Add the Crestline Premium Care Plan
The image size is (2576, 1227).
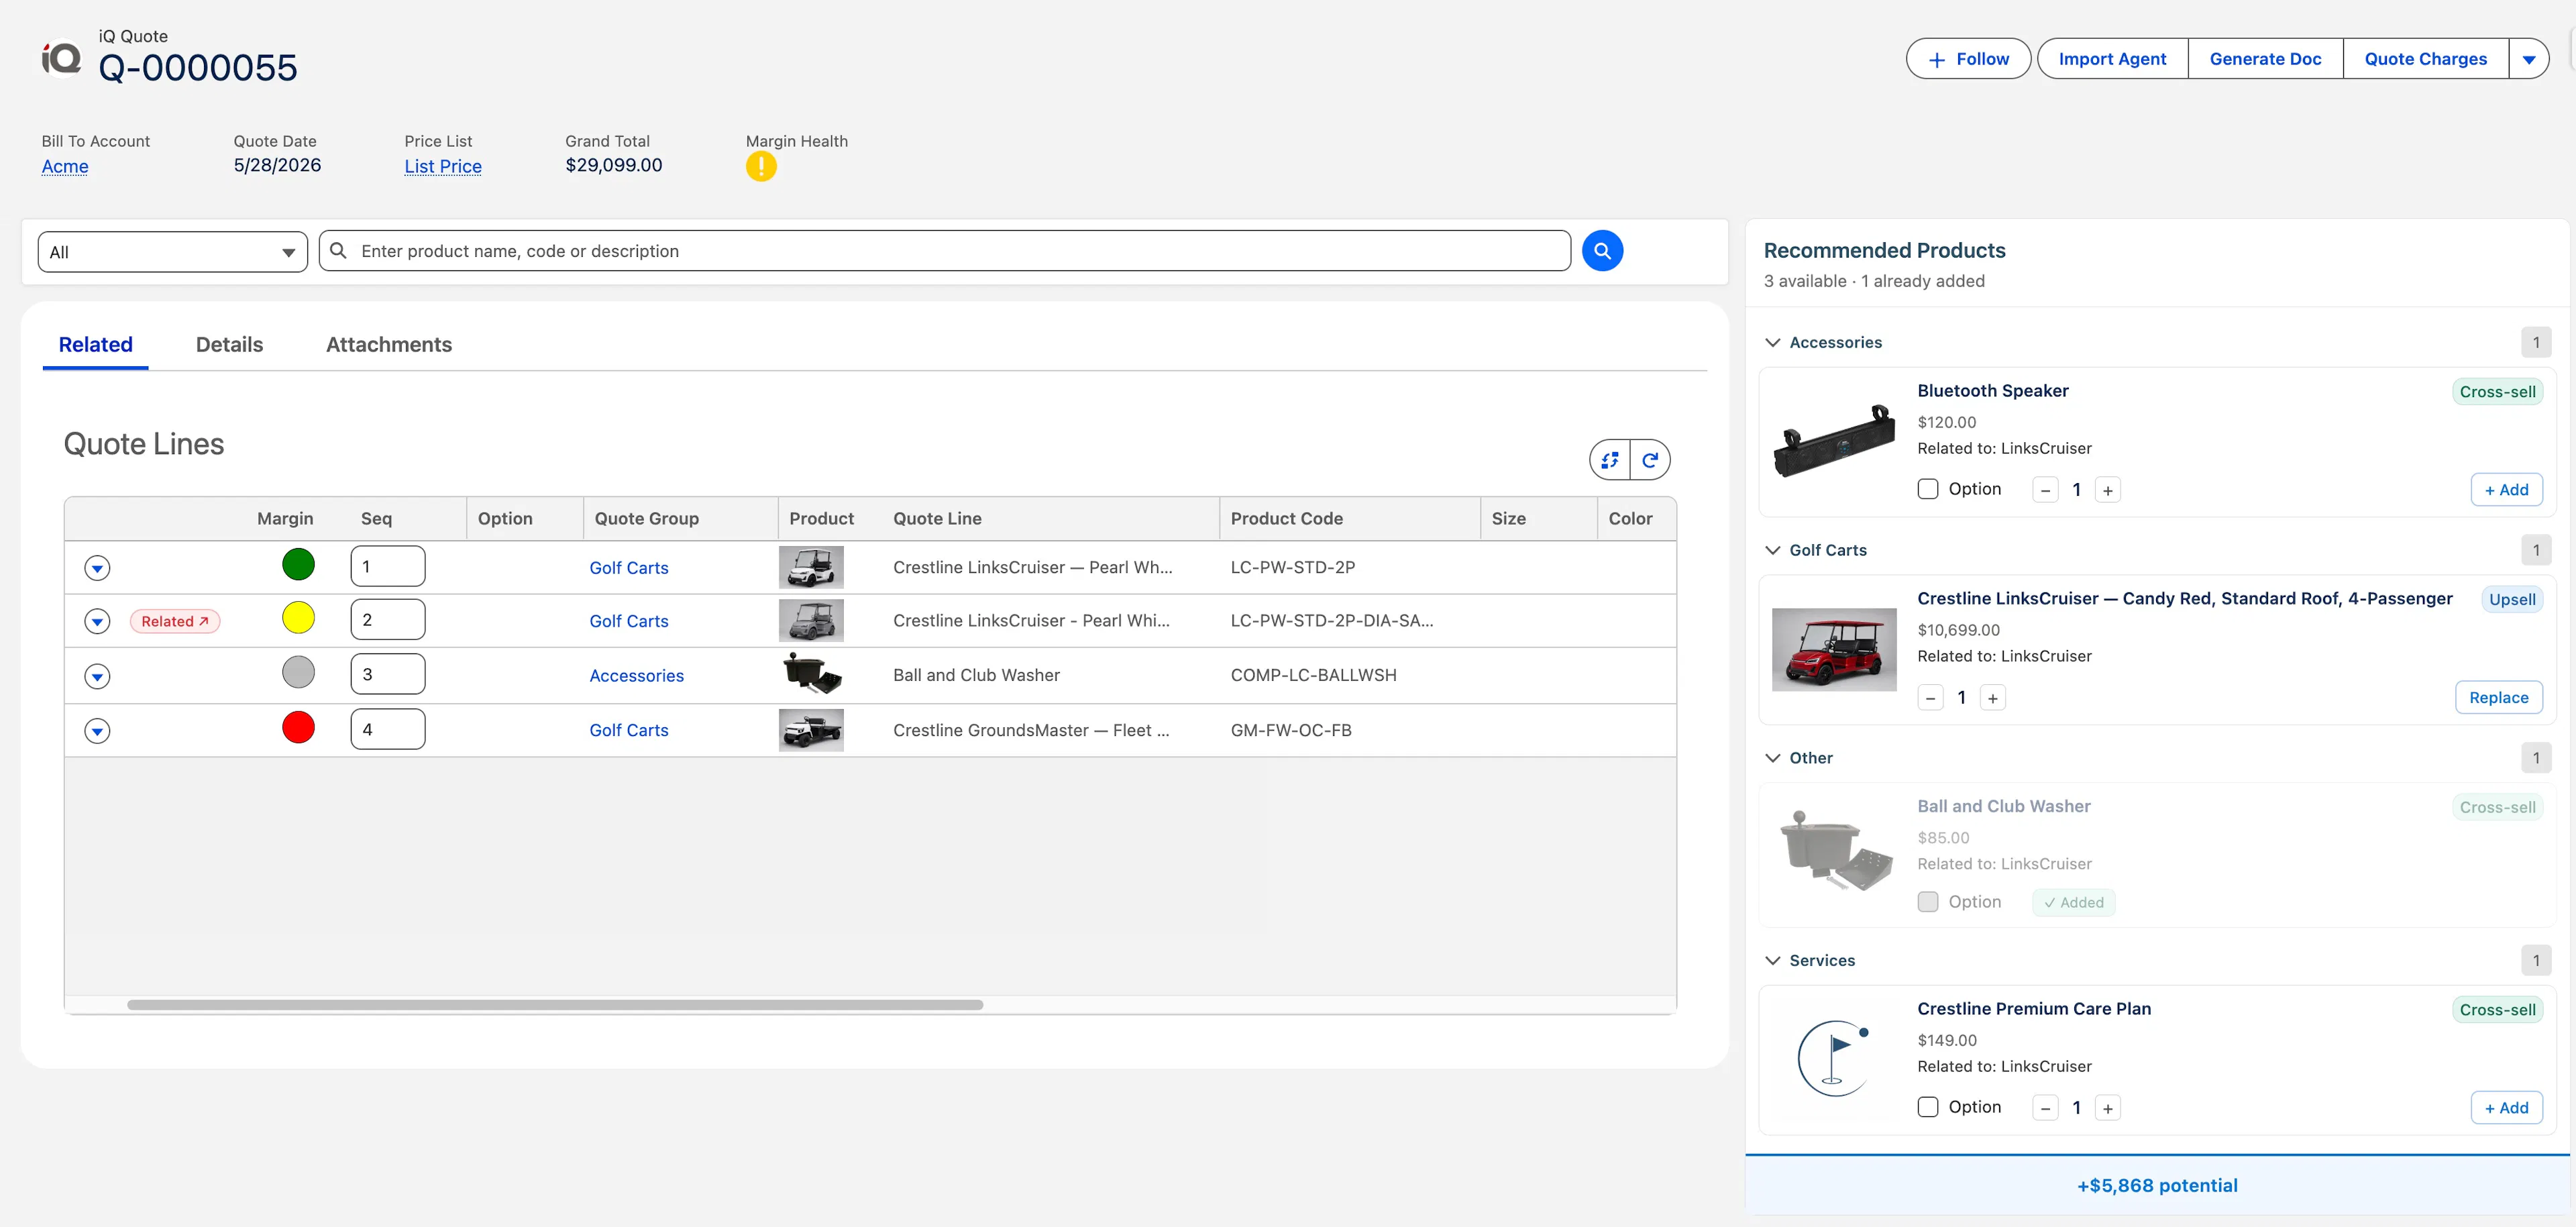click(x=2506, y=1108)
